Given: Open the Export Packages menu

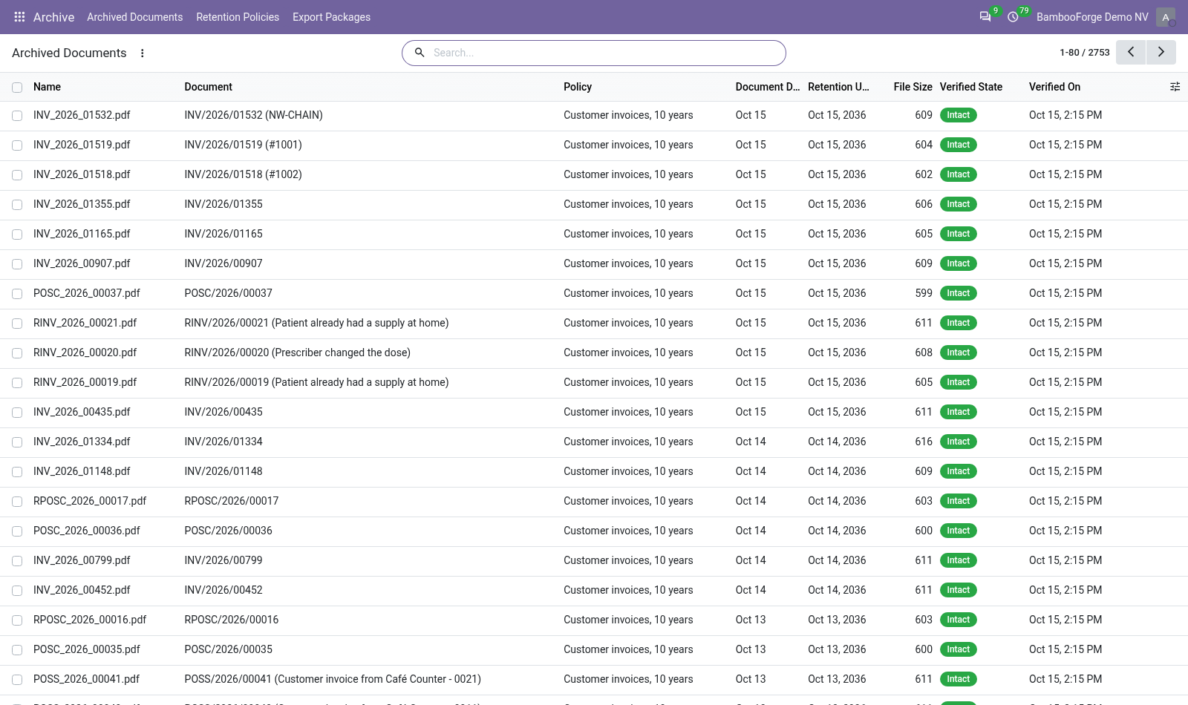Looking at the screenshot, I should [331, 17].
